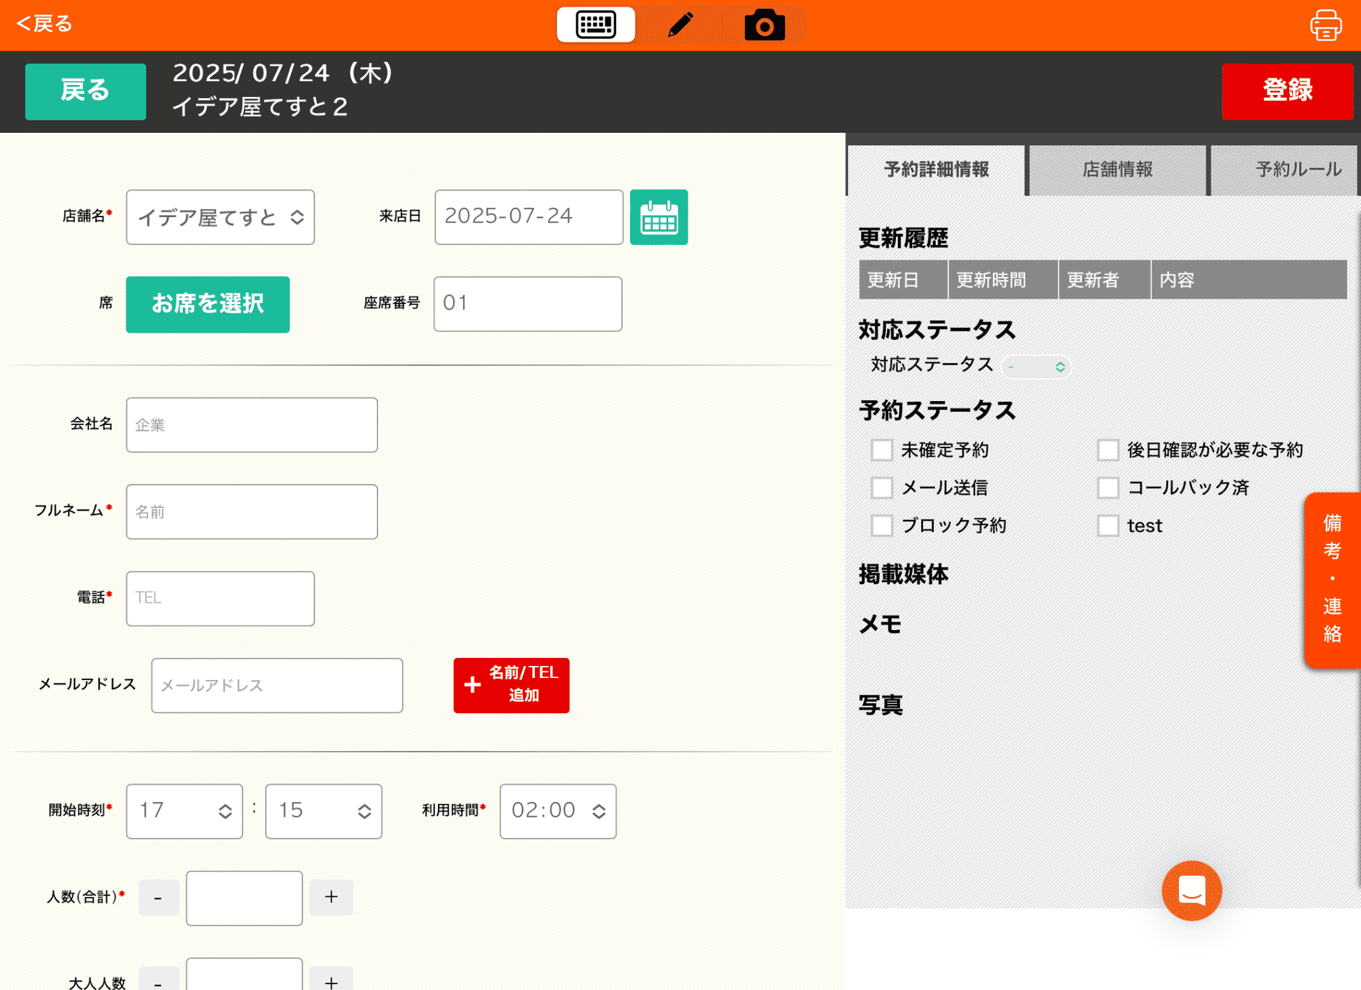
Task: Open the 備考・連絡 side panel
Action: [1332, 580]
